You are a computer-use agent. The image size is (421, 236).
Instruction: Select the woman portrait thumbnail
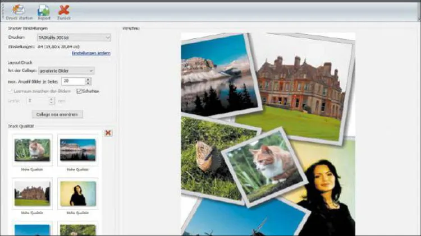(78, 193)
